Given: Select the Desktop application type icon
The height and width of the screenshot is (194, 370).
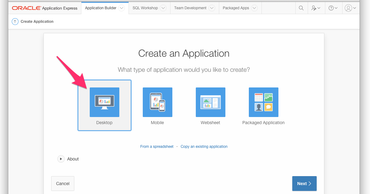Looking at the screenshot, I should click(104, 102).
